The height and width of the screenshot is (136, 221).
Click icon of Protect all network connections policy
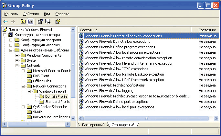[x=81, y=36]
